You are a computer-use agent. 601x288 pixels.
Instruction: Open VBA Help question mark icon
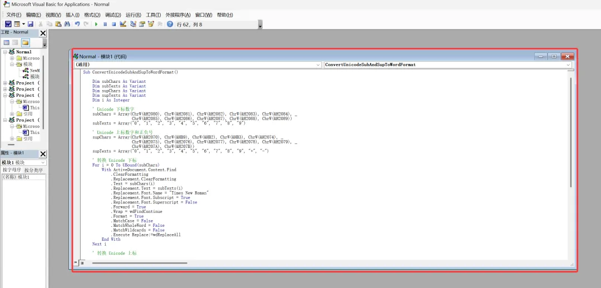point(170,24)
